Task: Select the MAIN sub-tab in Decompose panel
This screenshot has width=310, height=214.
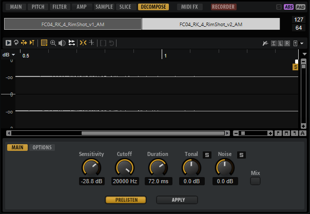Action: coord(17,147)
